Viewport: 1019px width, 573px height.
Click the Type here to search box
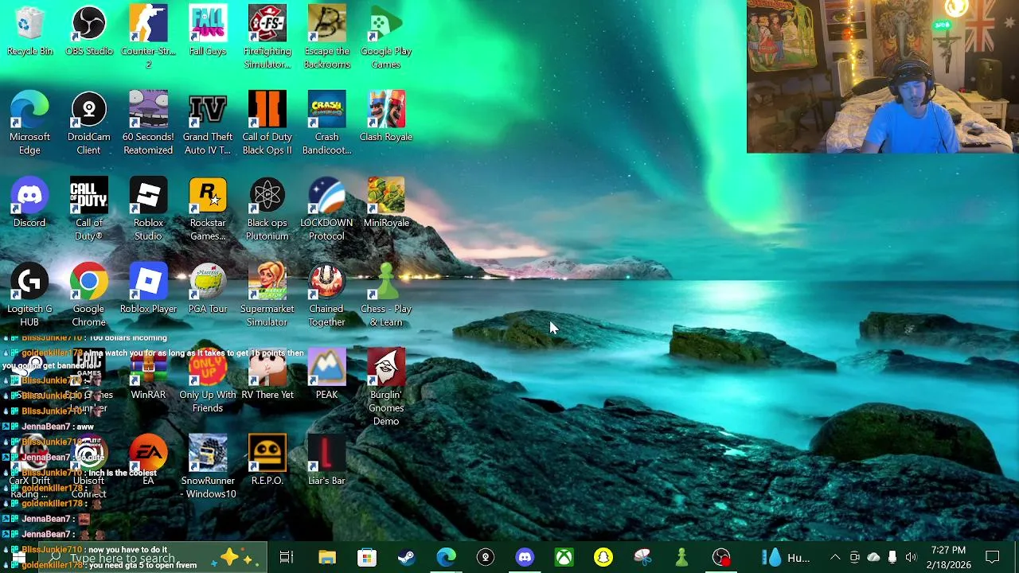(151, 558)
